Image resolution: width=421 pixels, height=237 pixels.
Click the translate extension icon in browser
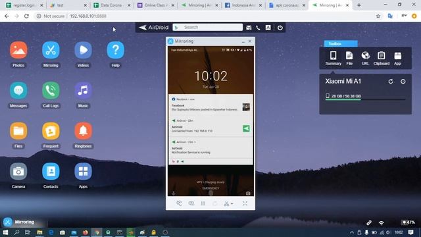coord(390,16)
